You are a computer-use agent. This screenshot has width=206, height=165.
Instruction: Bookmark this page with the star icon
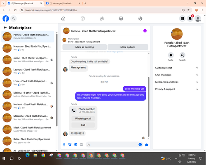click(x=188, y=10)
